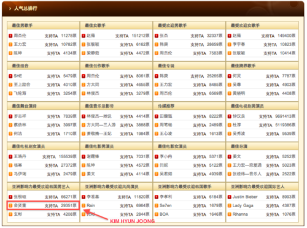Click the name Rain
Viewport: 307px width, 228px height.
click(91, 205)
